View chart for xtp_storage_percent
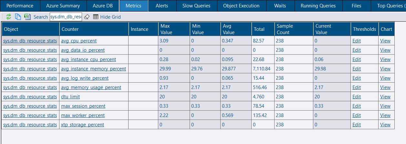The image size is (406, 144). pos(385,125)
